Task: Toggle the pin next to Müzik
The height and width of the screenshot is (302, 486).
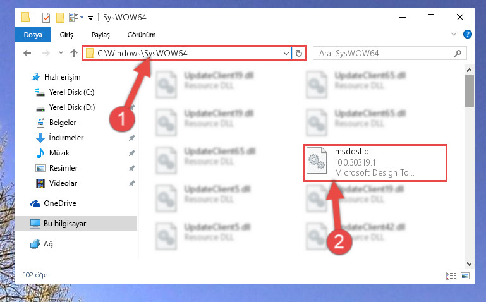Action: tap(131, 153)
